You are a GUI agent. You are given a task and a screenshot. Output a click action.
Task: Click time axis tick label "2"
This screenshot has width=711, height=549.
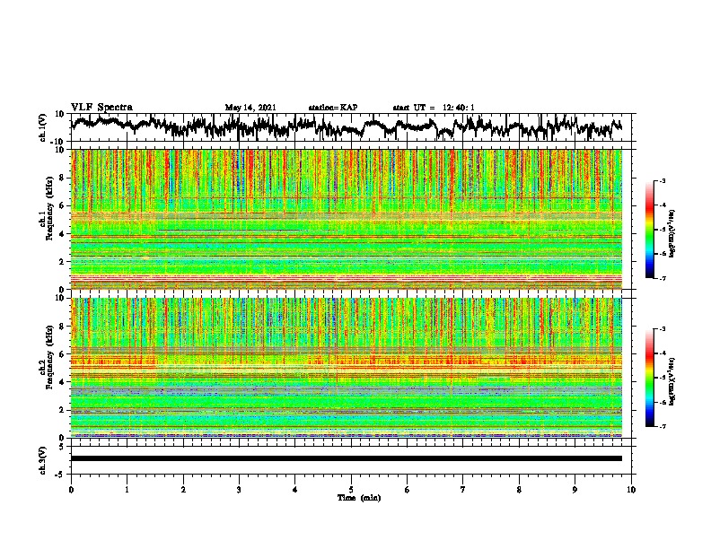[183, 490]
